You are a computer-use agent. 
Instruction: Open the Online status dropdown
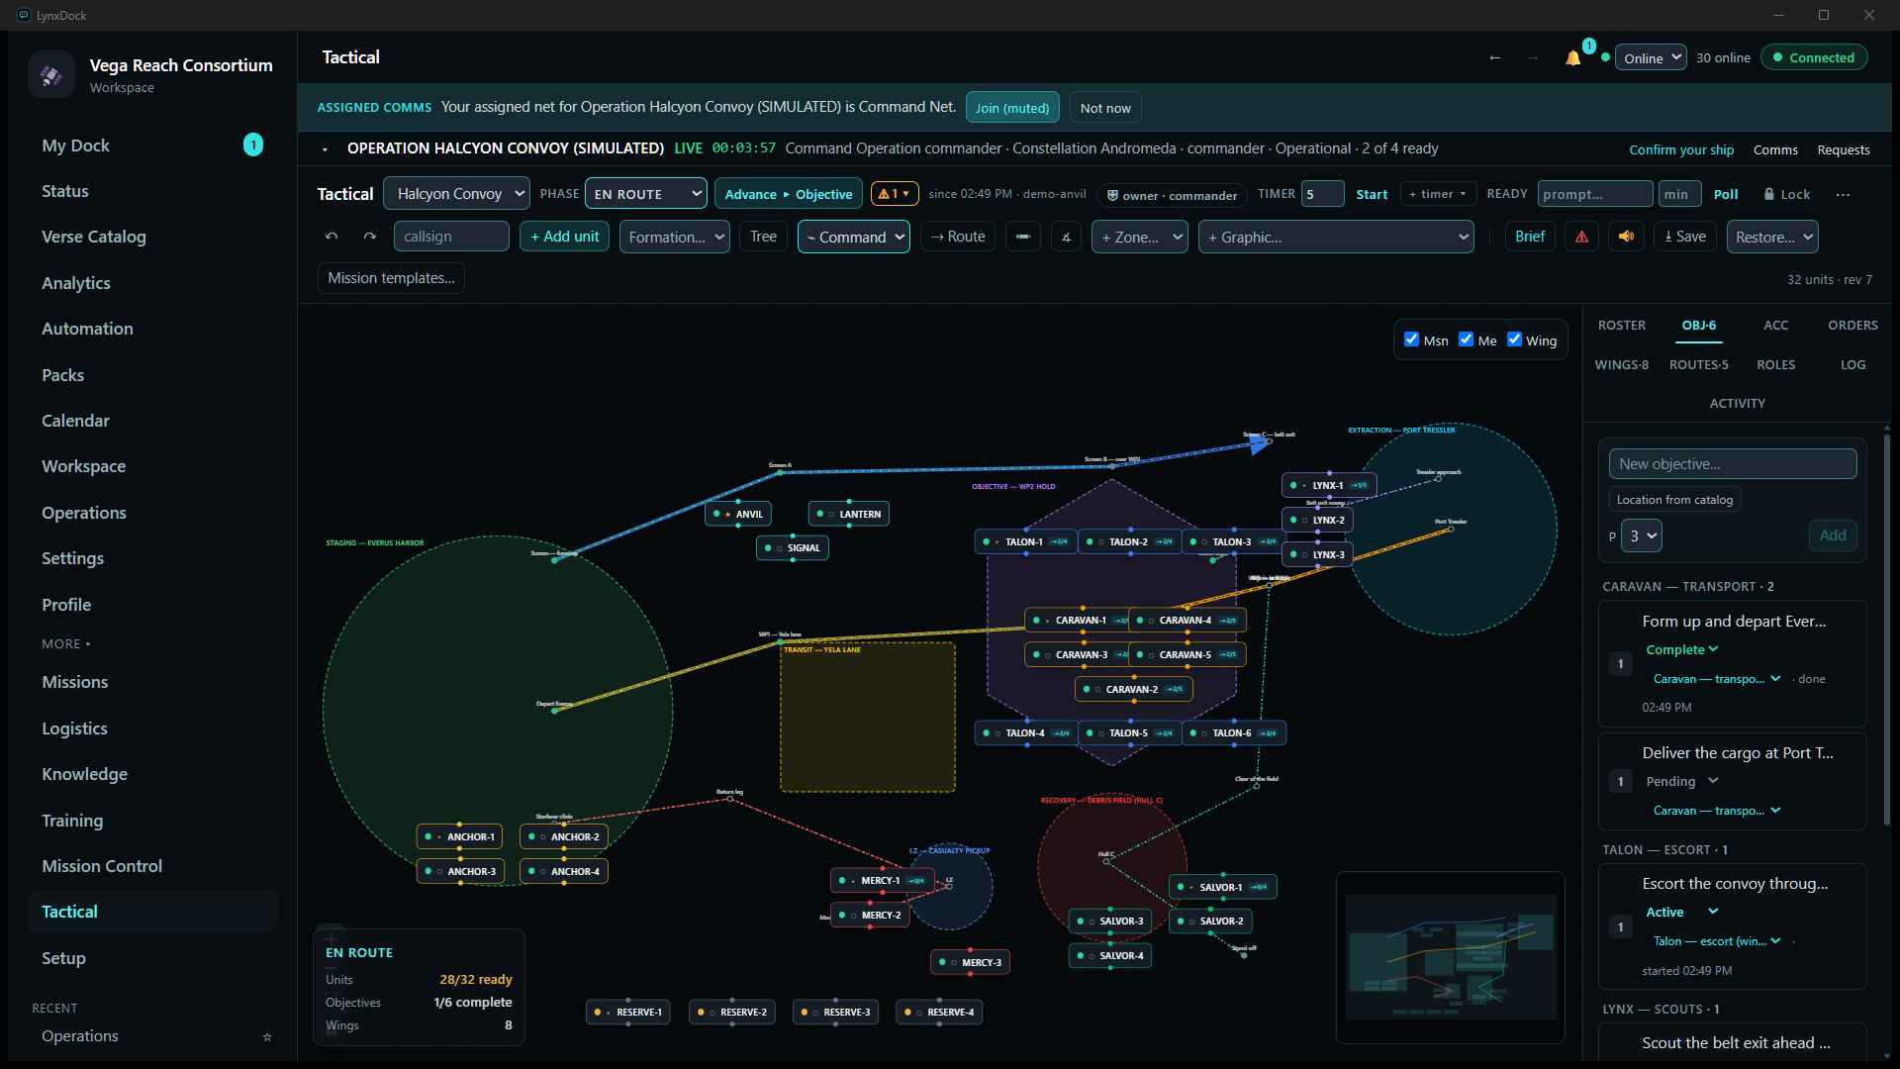tap(1651, 57)
